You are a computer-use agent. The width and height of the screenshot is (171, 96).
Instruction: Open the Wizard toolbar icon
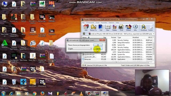pos(128,28)
